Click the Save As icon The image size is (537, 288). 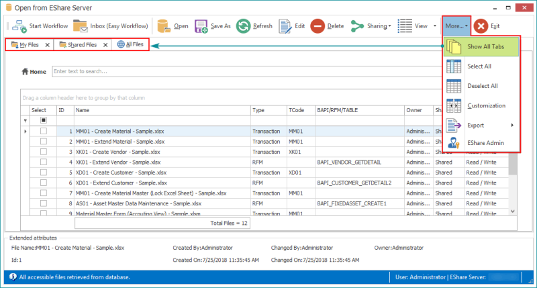201,26
